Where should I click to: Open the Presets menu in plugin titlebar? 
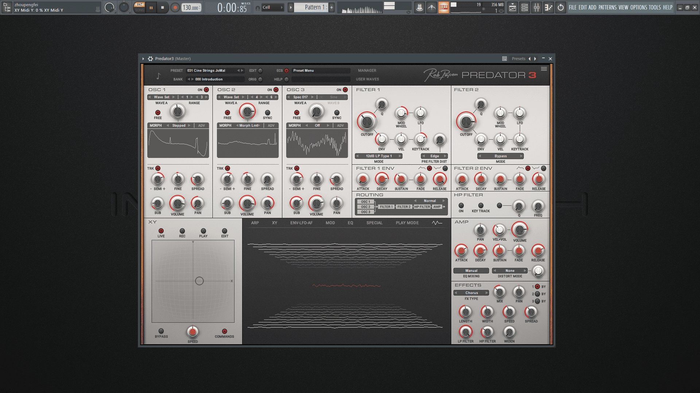pyautogui.click(x=518, y=59)
